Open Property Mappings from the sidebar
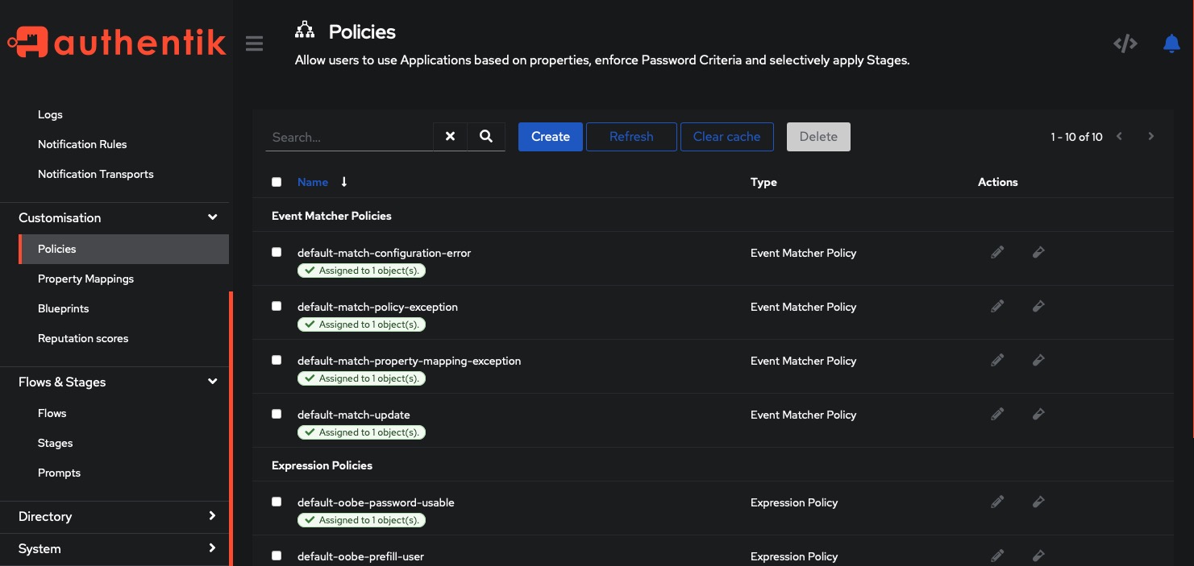 85,279
